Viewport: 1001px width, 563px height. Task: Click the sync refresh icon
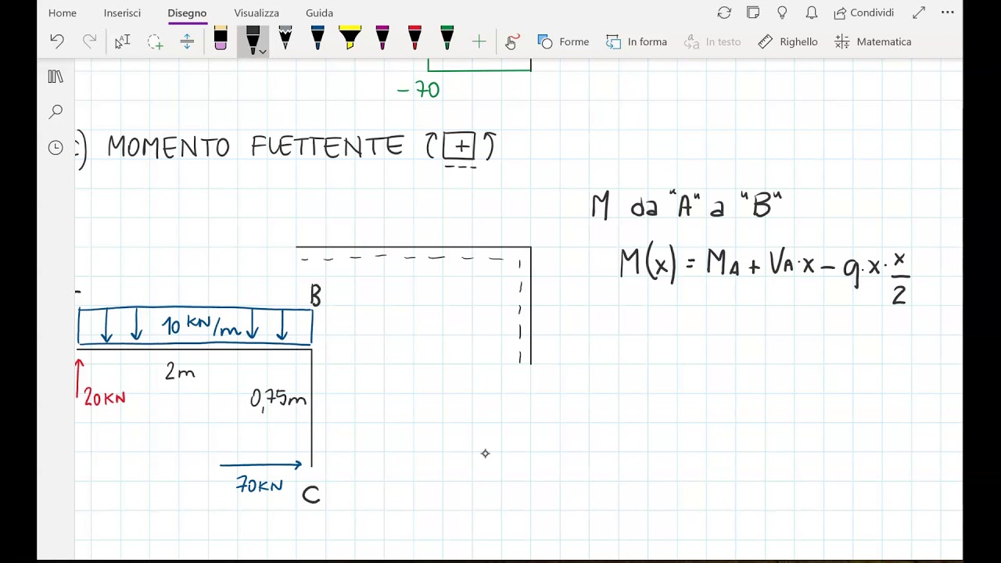tap(724, 13)
